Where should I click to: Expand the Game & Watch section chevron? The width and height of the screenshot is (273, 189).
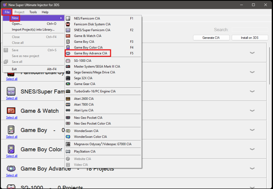[x=252, y=110]
